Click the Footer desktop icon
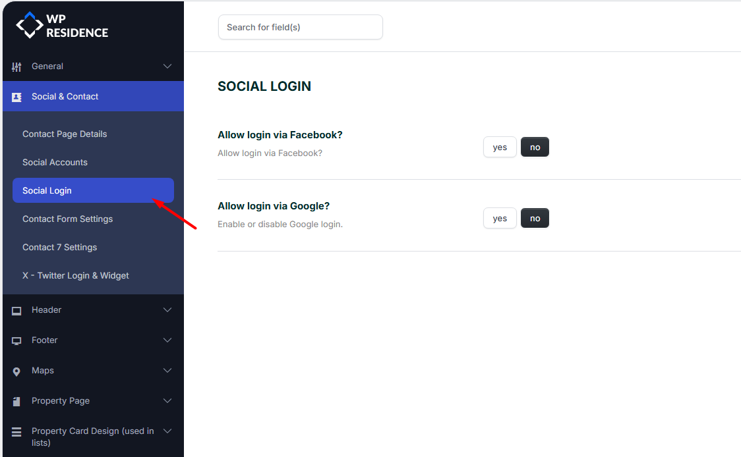 tap(16, 340)
